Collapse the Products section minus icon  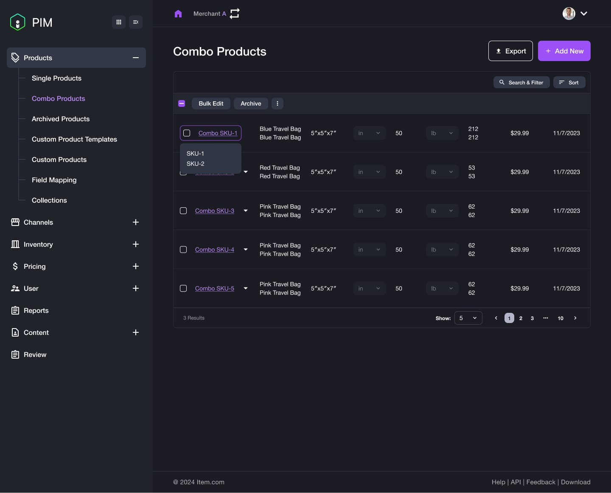click(136, 58)
